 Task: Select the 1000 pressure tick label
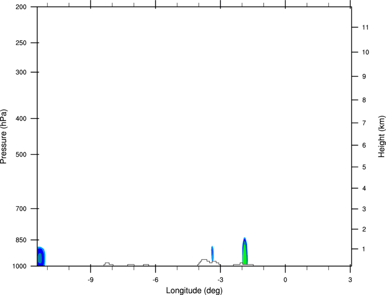[19, 266]
